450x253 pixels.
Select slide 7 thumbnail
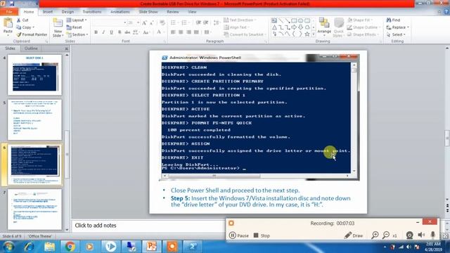[x=34, y=209]
